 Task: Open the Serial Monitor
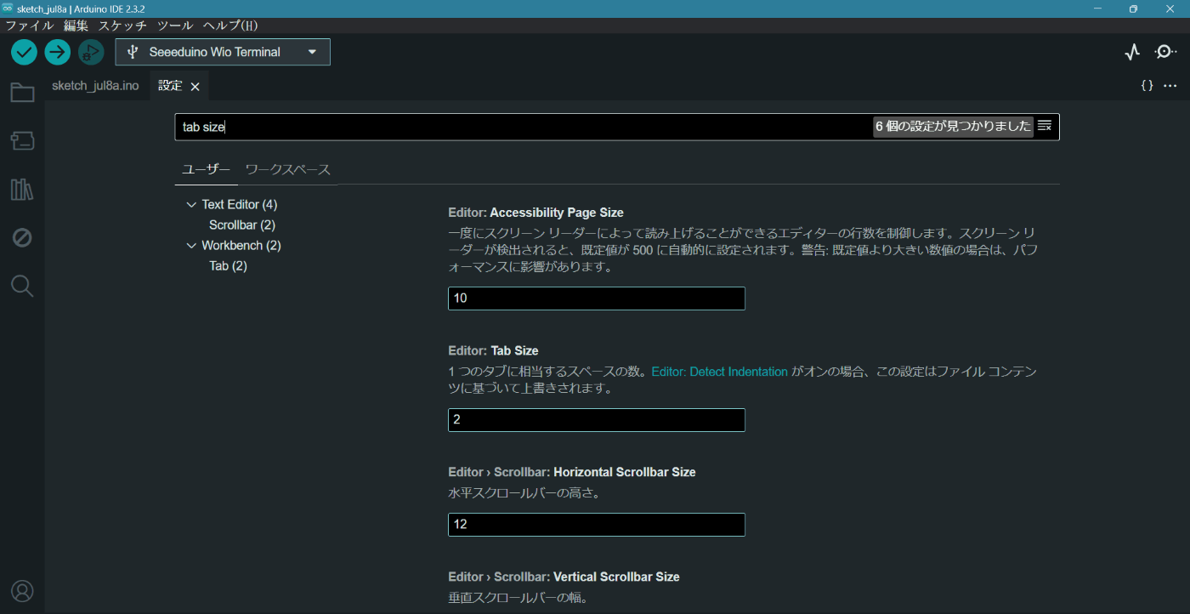1166,52
